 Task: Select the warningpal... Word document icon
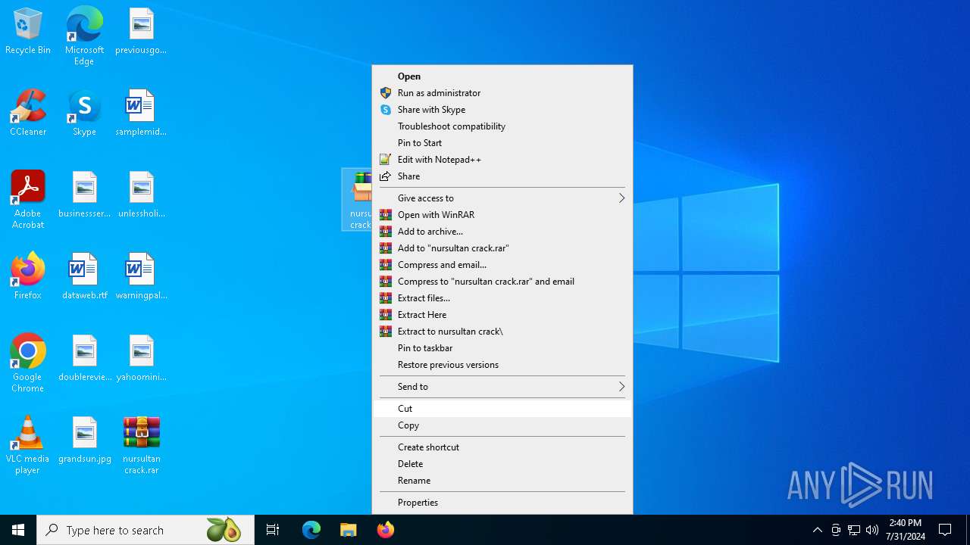tap(141, 277)
